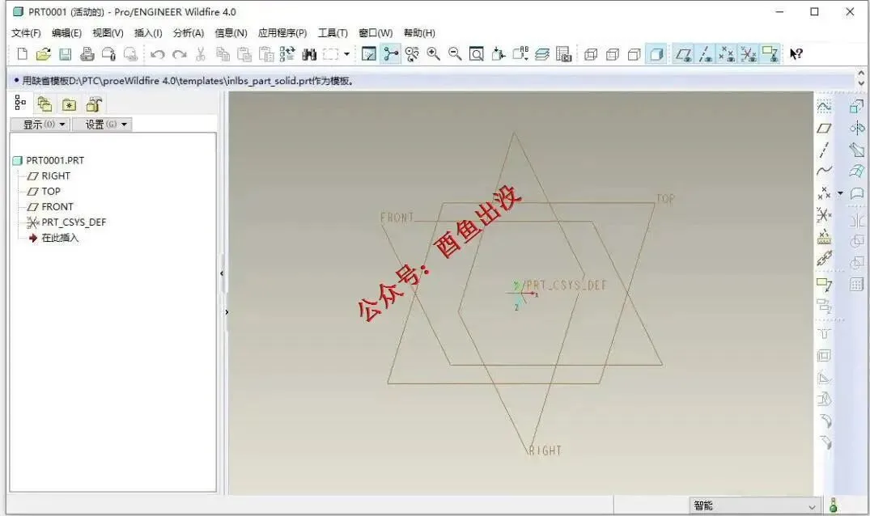Select the Datum Point tool in right toolbar

pyautogui.click(x=824, y=192)
